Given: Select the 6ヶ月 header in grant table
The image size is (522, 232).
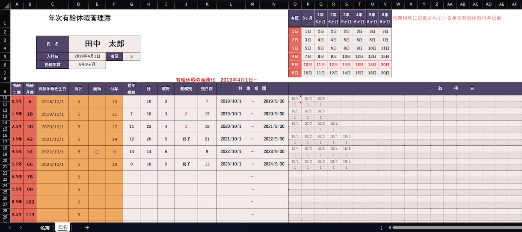Looking at the screenshot, I should [x=308, y=18].
